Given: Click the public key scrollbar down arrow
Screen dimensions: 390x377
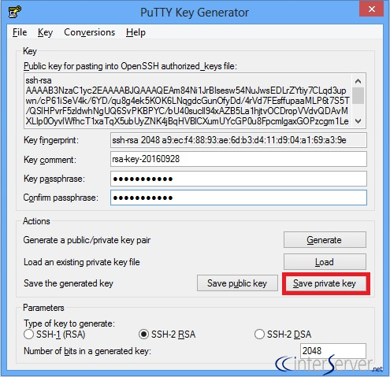Looking at the screenshot, I should pyautogui.click(x=358, y=121).
